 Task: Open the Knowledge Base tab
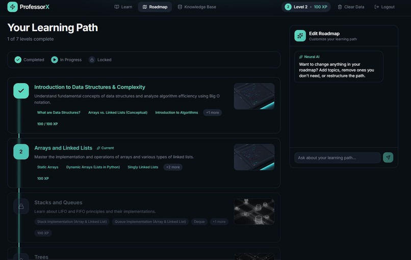coord(197,7)
